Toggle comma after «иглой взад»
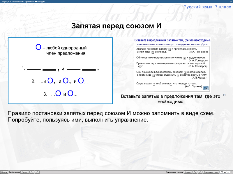Screen dimensions: 233x174 pos(153,53)
